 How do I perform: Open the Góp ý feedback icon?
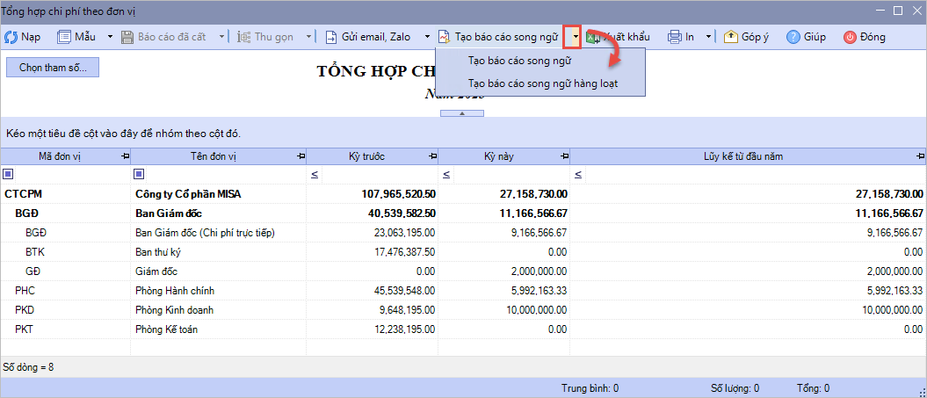coord(730,37)
